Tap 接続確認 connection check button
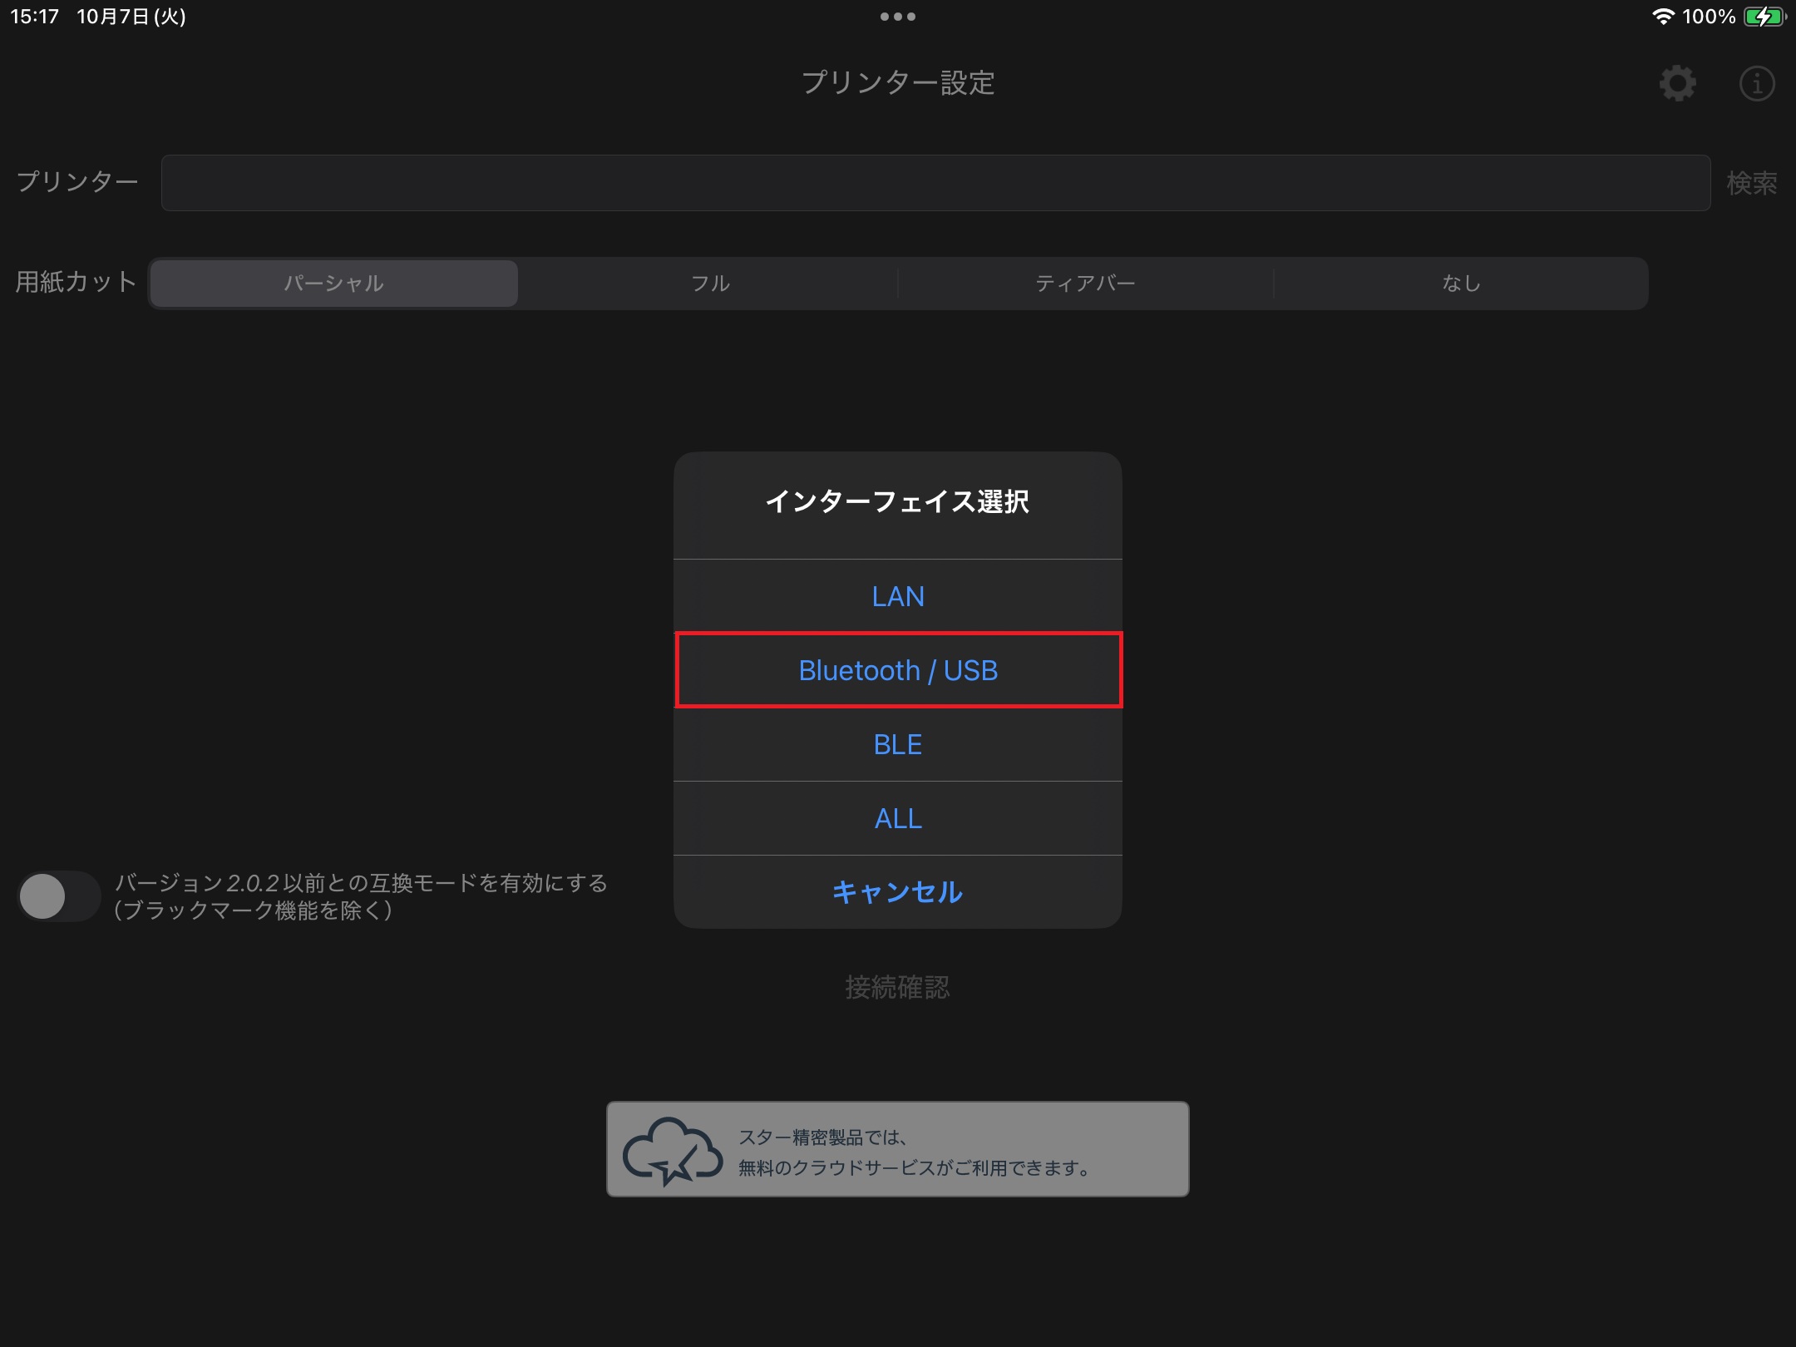 point(897,987)
